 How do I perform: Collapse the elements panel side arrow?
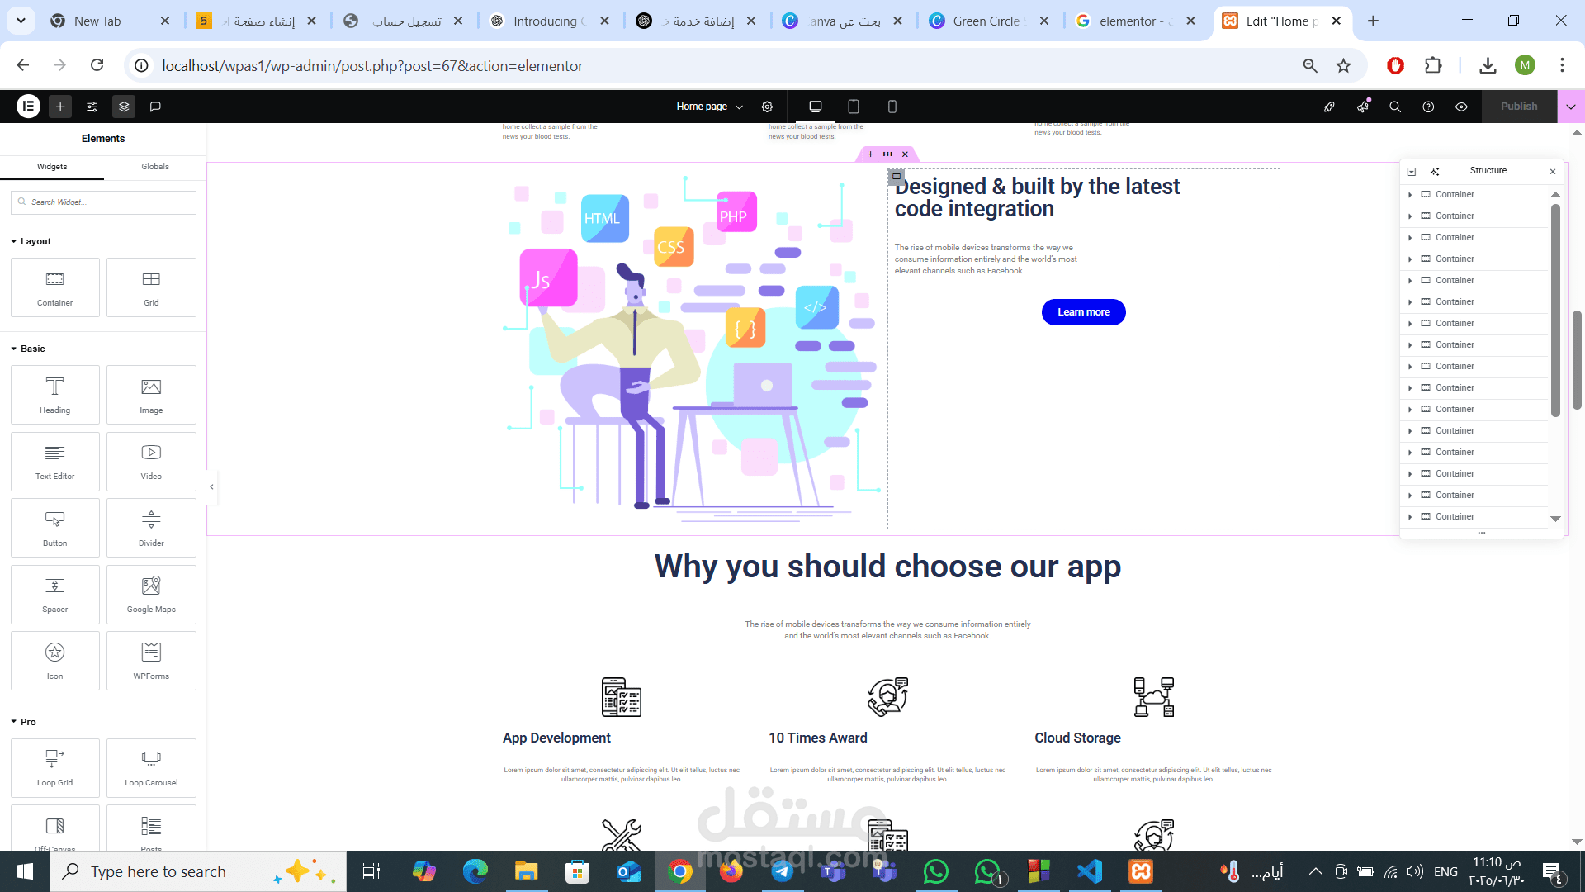click(x=212, y=487)
